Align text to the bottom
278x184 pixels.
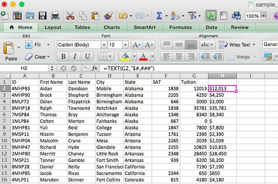pos(191,45)
